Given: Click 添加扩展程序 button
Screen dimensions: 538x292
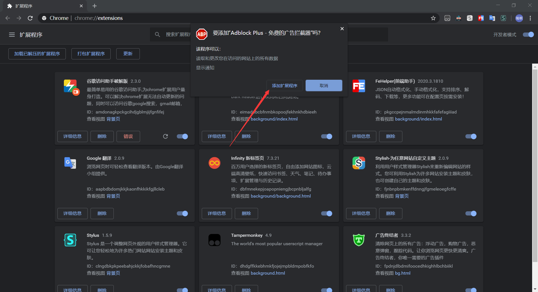Looking at the screenshot, I should 285,85.
